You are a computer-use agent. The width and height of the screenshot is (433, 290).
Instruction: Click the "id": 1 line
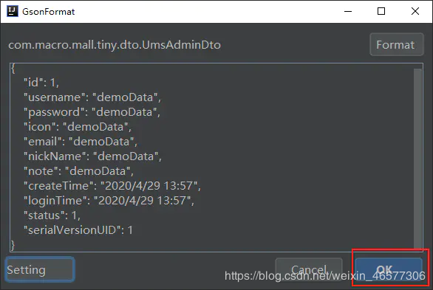(41, 83)
